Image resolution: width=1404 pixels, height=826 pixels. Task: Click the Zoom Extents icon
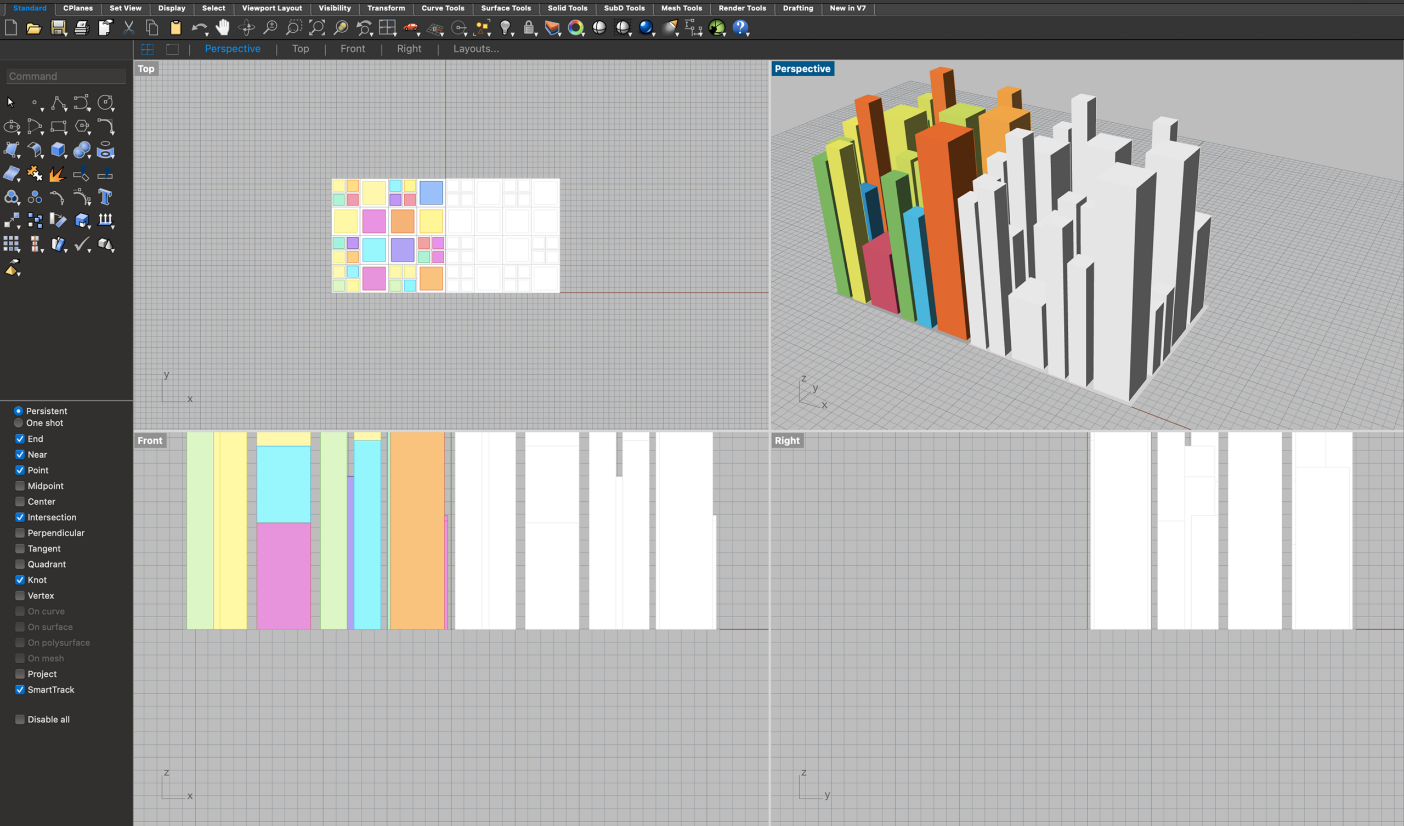317,27
